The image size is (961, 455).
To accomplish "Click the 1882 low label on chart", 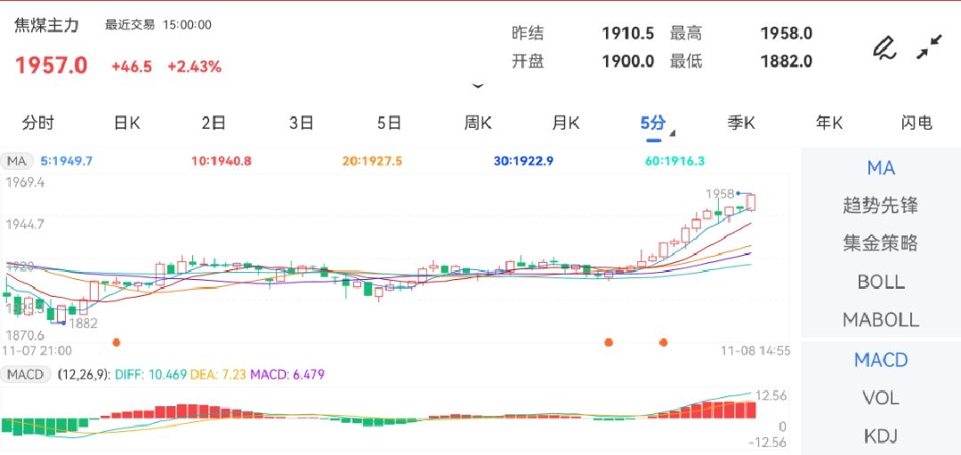I will pyautogui.click(x=83, y=323).
